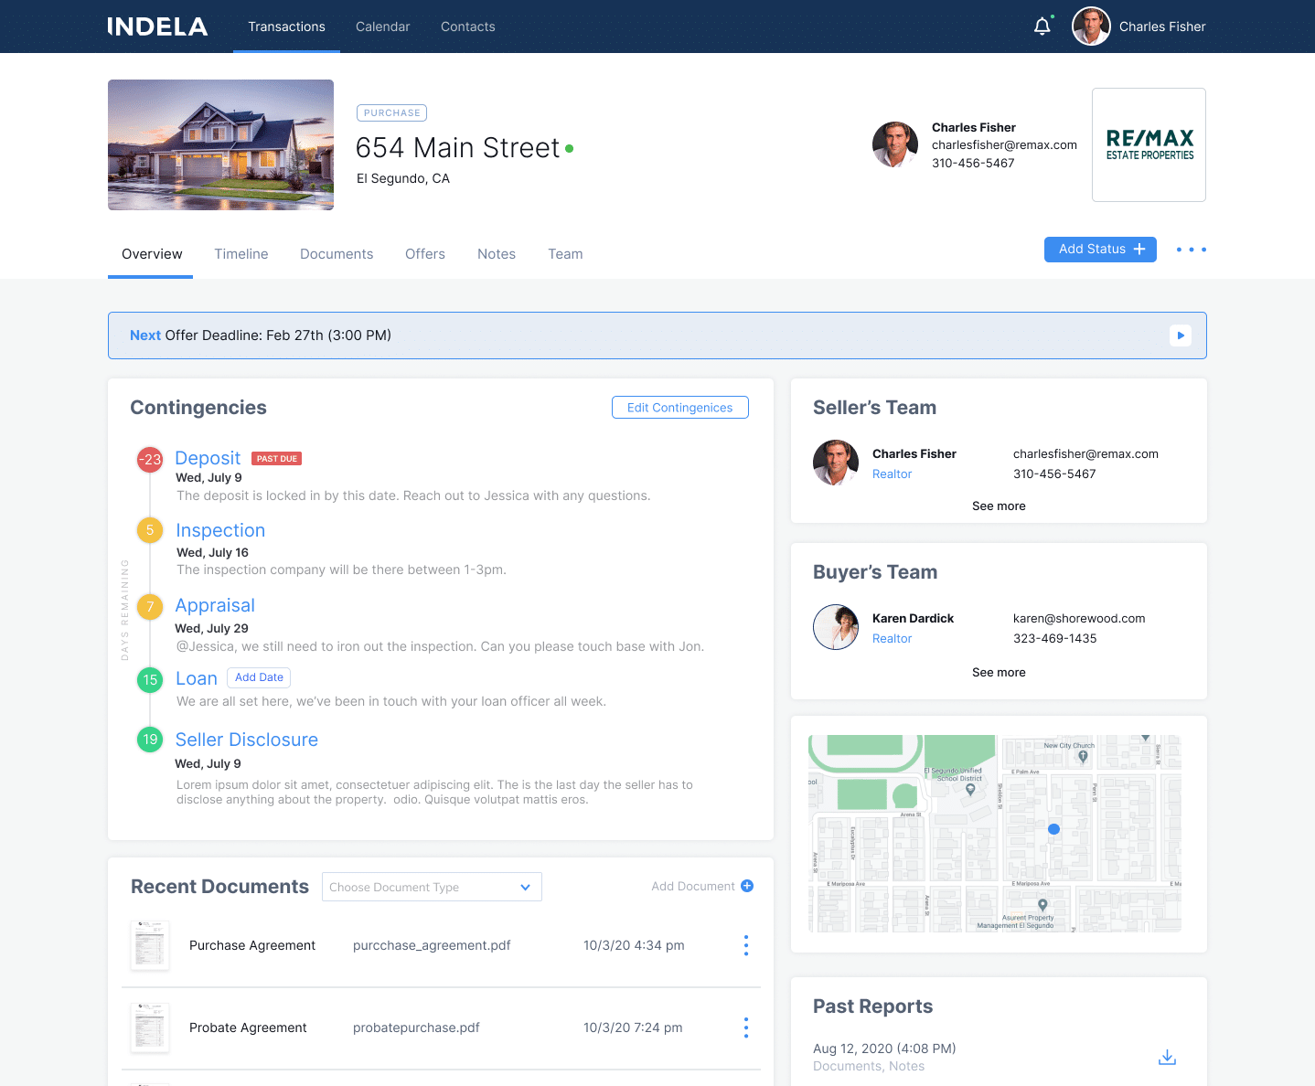Open the Loan contingency link

pos(197,678)
